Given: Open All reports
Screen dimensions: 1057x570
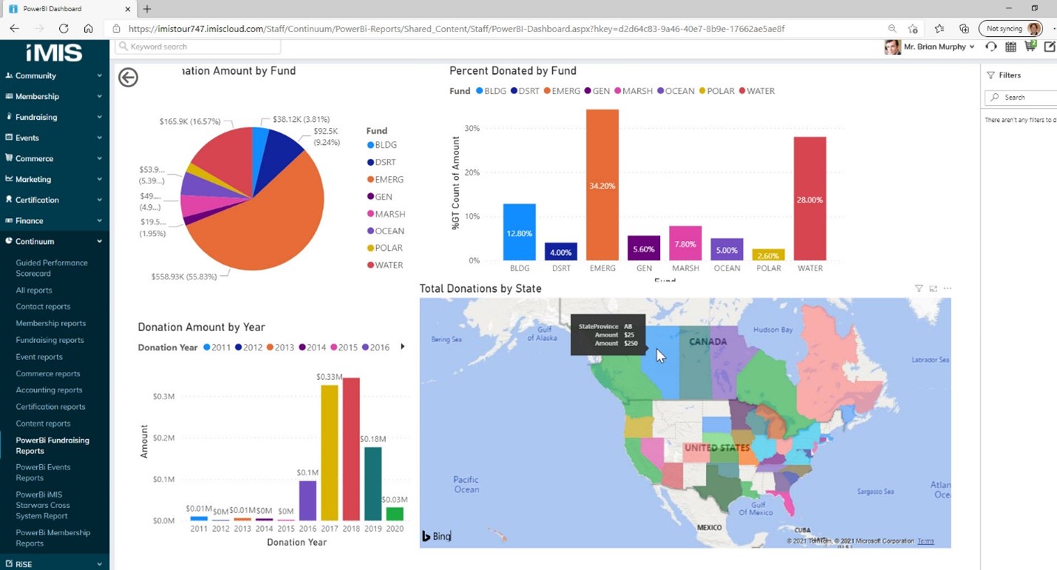Looking at the screenshot, I should coord(34,290).
